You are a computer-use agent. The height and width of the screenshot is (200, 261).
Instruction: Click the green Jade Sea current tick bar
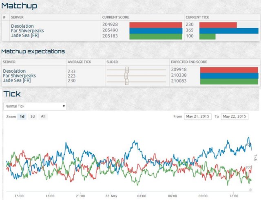207,36
